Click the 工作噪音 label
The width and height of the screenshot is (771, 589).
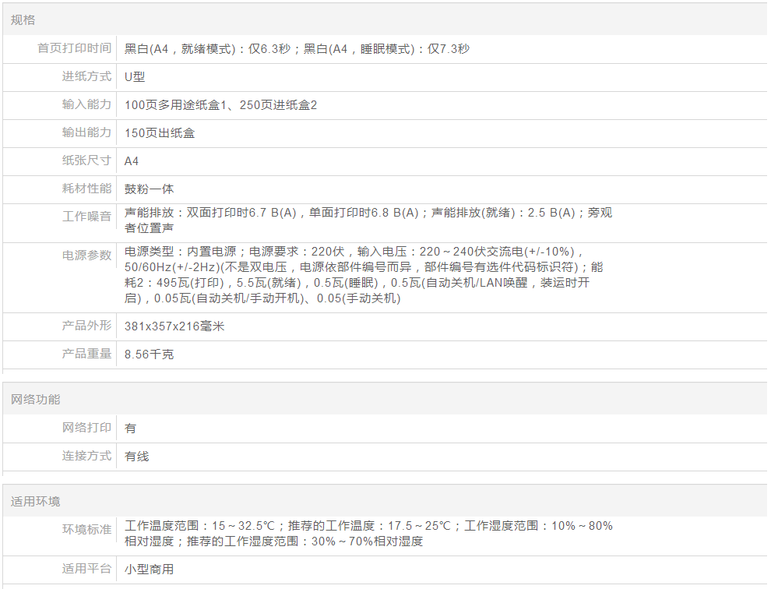coord(86,217)
